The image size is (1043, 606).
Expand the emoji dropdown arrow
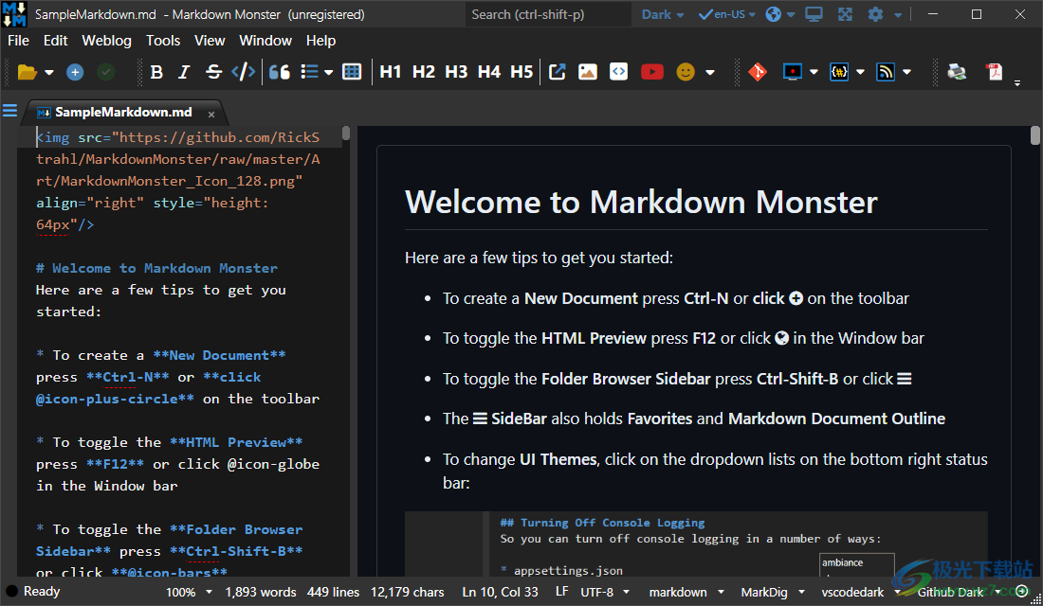pos(710,72)
